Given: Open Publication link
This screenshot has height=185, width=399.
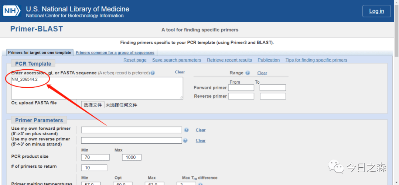Looking at the screenshot, I should pyautogui.click(x=269, y=60).
